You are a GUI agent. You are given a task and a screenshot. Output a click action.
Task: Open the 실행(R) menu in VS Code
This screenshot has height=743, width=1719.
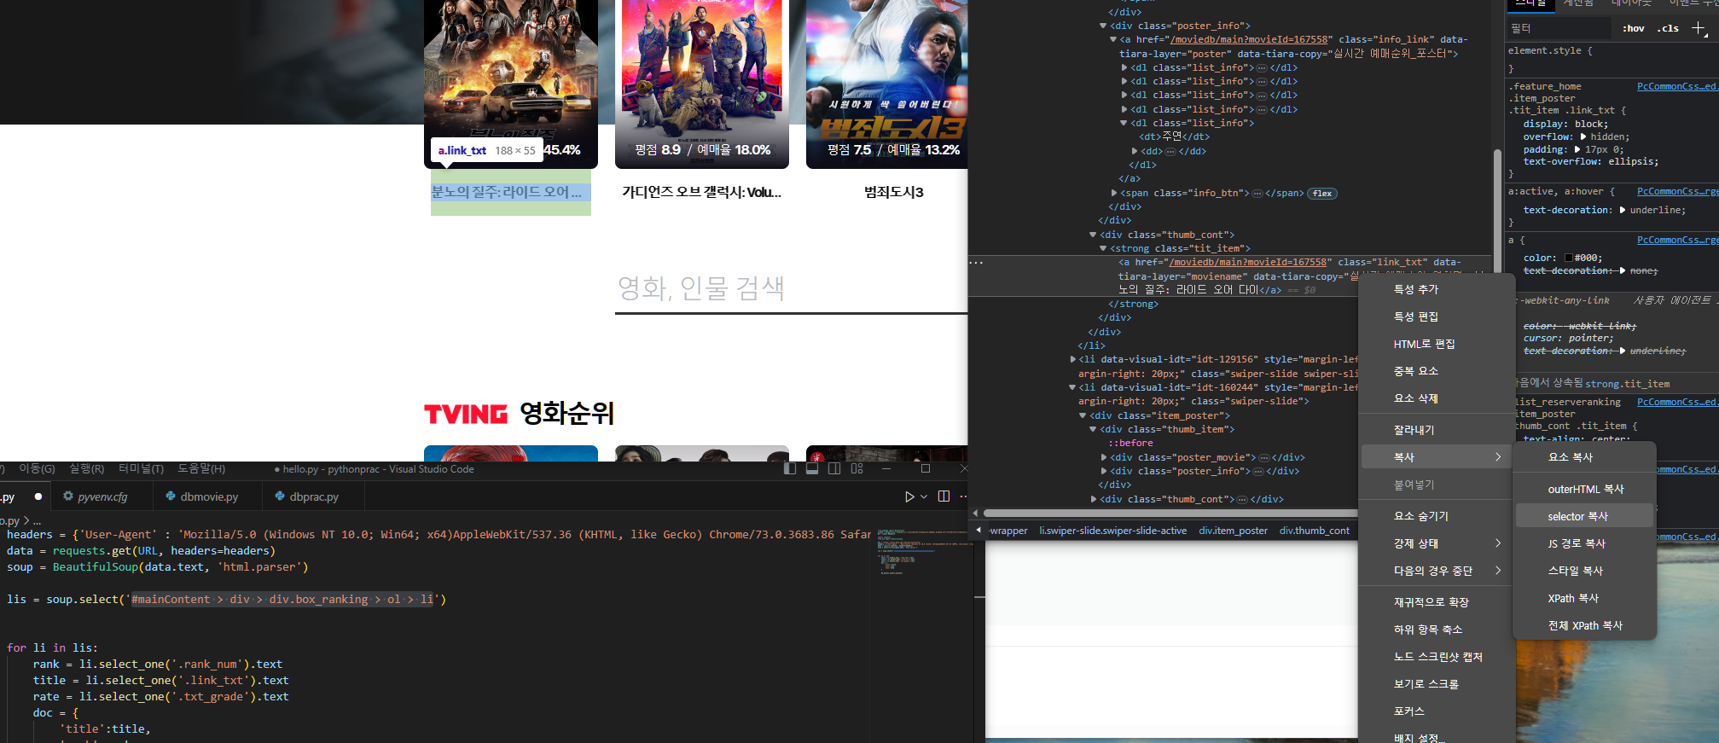tap(86, 468)
